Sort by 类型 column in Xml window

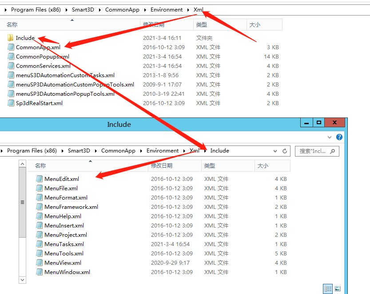(220, 24)
